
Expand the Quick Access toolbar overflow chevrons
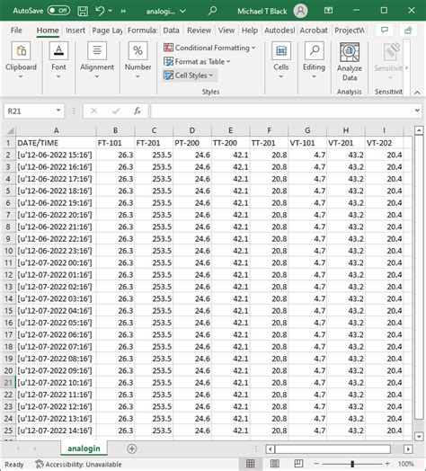click(123, 11)
